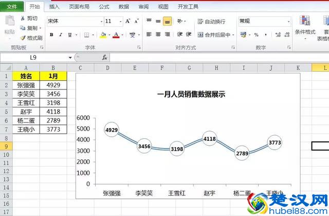The image size is (329, 216).
Task: Switch to the Insert (插入) tab
Action: pos(54,7)
